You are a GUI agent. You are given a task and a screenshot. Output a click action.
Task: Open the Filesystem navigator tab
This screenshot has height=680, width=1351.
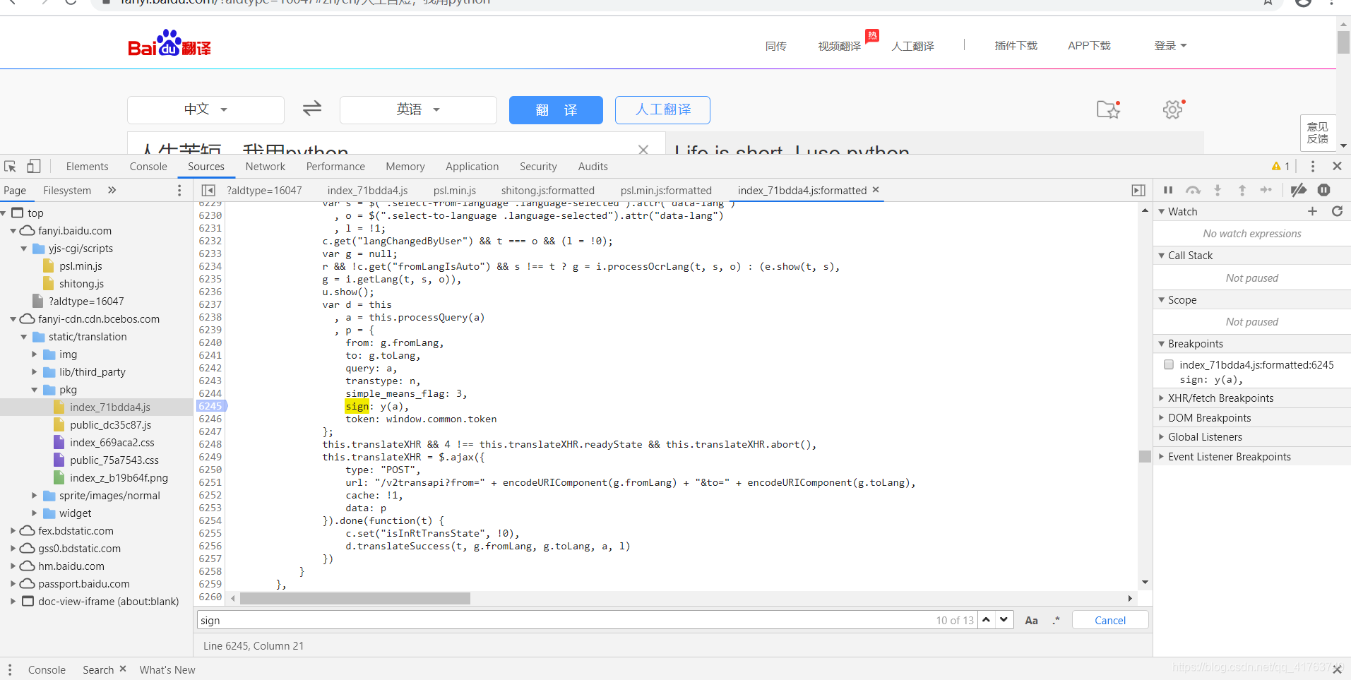coord(67,191)
